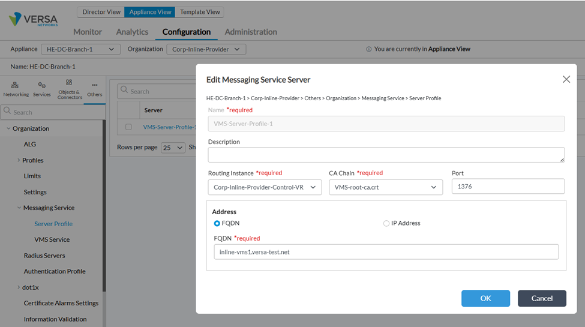Open the Administration tab
This screenshot has height=327, width=585.
pos(251,32)
